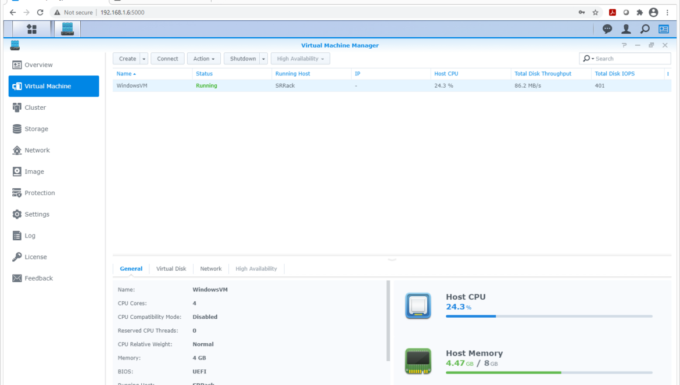Open the Chrome three-dot menu
Viewport: 680px width, 385px height.
tap(667, 13)
